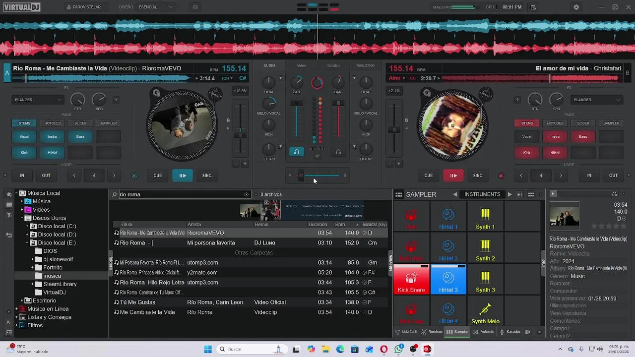Click the filter icon in browser sidebar
Image resolution: width=635 pixels, height=357 pixels.
coord(8,215)
